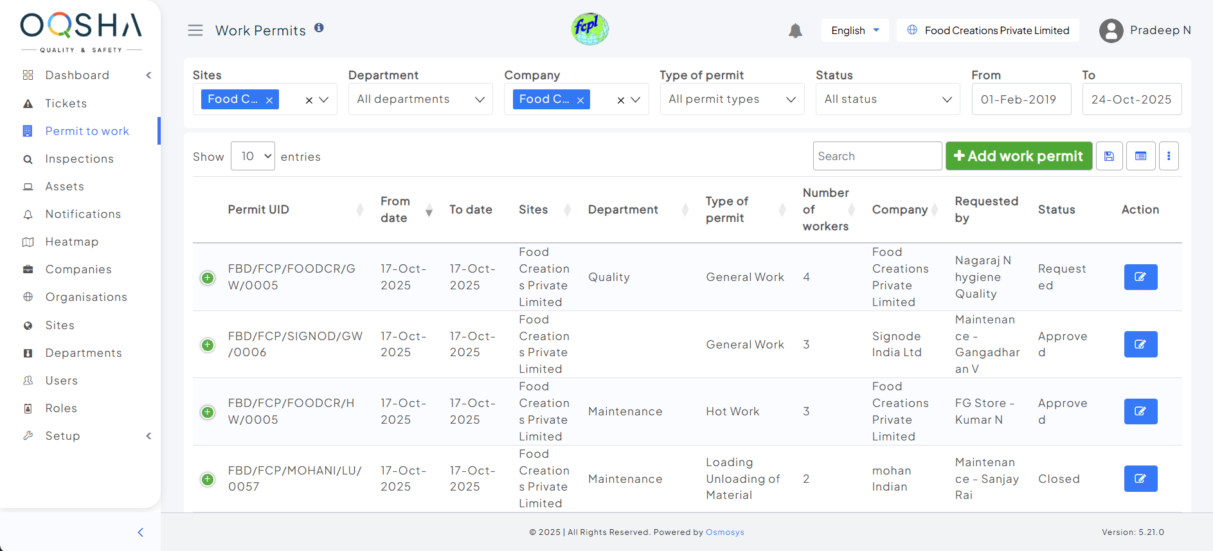The height and width of the screenshot is (551, 1213).
Task: Click Pradeep N user avatar
Action: point(1111,31)
